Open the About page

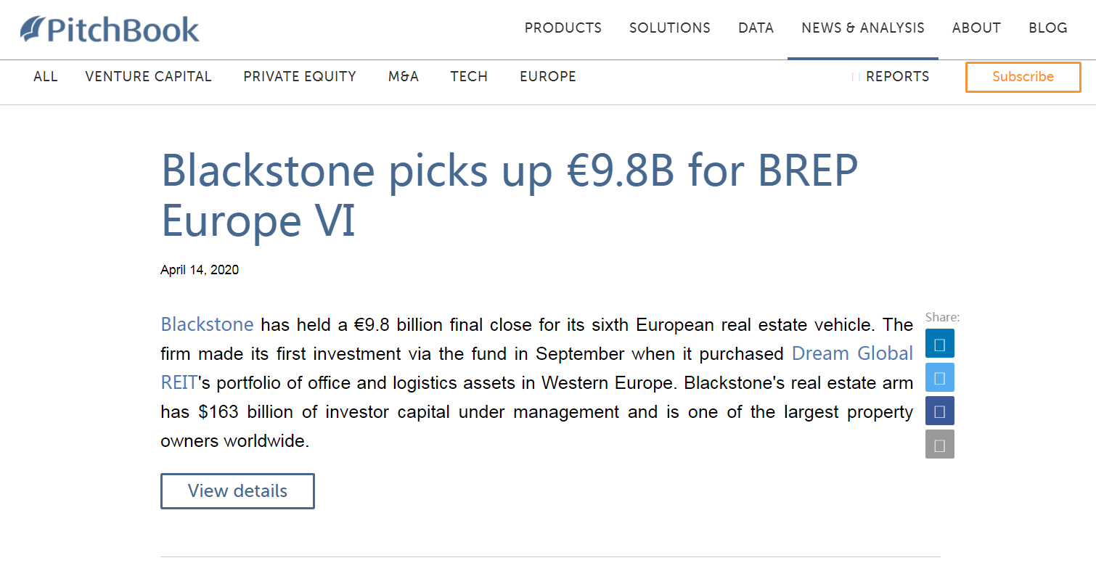point(976,28)
